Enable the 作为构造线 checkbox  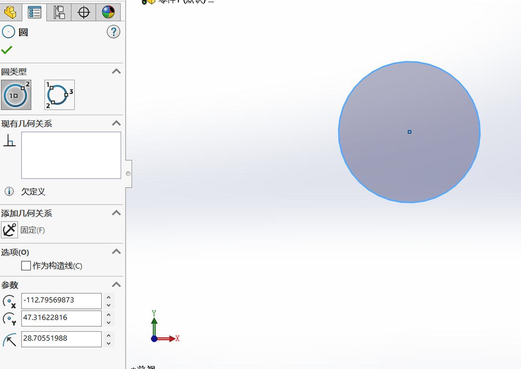[x=26, y=266]
